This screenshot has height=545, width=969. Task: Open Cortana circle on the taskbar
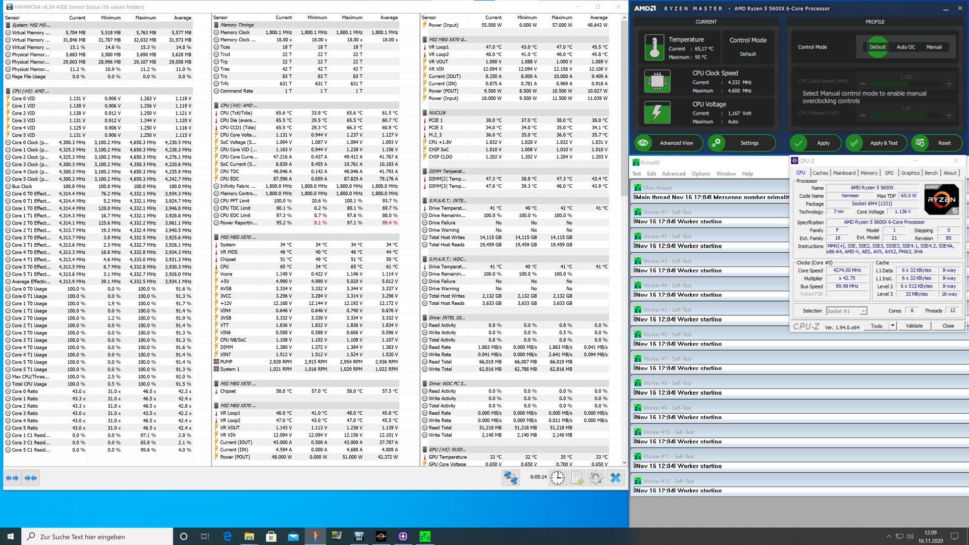pyautogui.click(x=184, y=536)
